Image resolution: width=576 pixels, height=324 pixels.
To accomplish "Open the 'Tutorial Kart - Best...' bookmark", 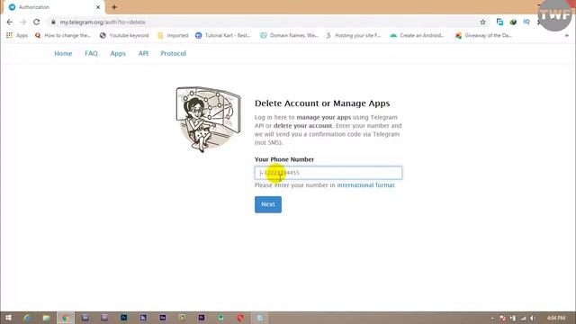I will tap(223, 35).
